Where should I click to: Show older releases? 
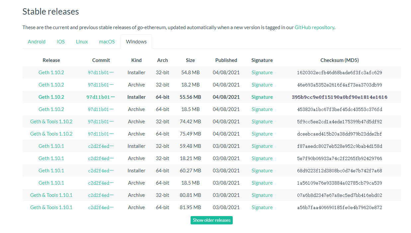point(211,220)
